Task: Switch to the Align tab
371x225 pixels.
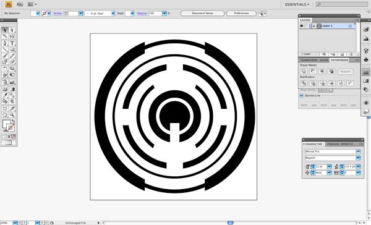Action: (x=324, y=60)
